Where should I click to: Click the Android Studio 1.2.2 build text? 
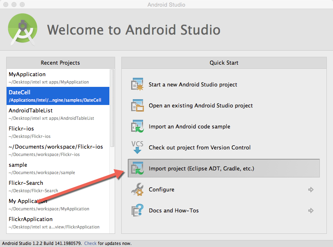tap(42, 243)
